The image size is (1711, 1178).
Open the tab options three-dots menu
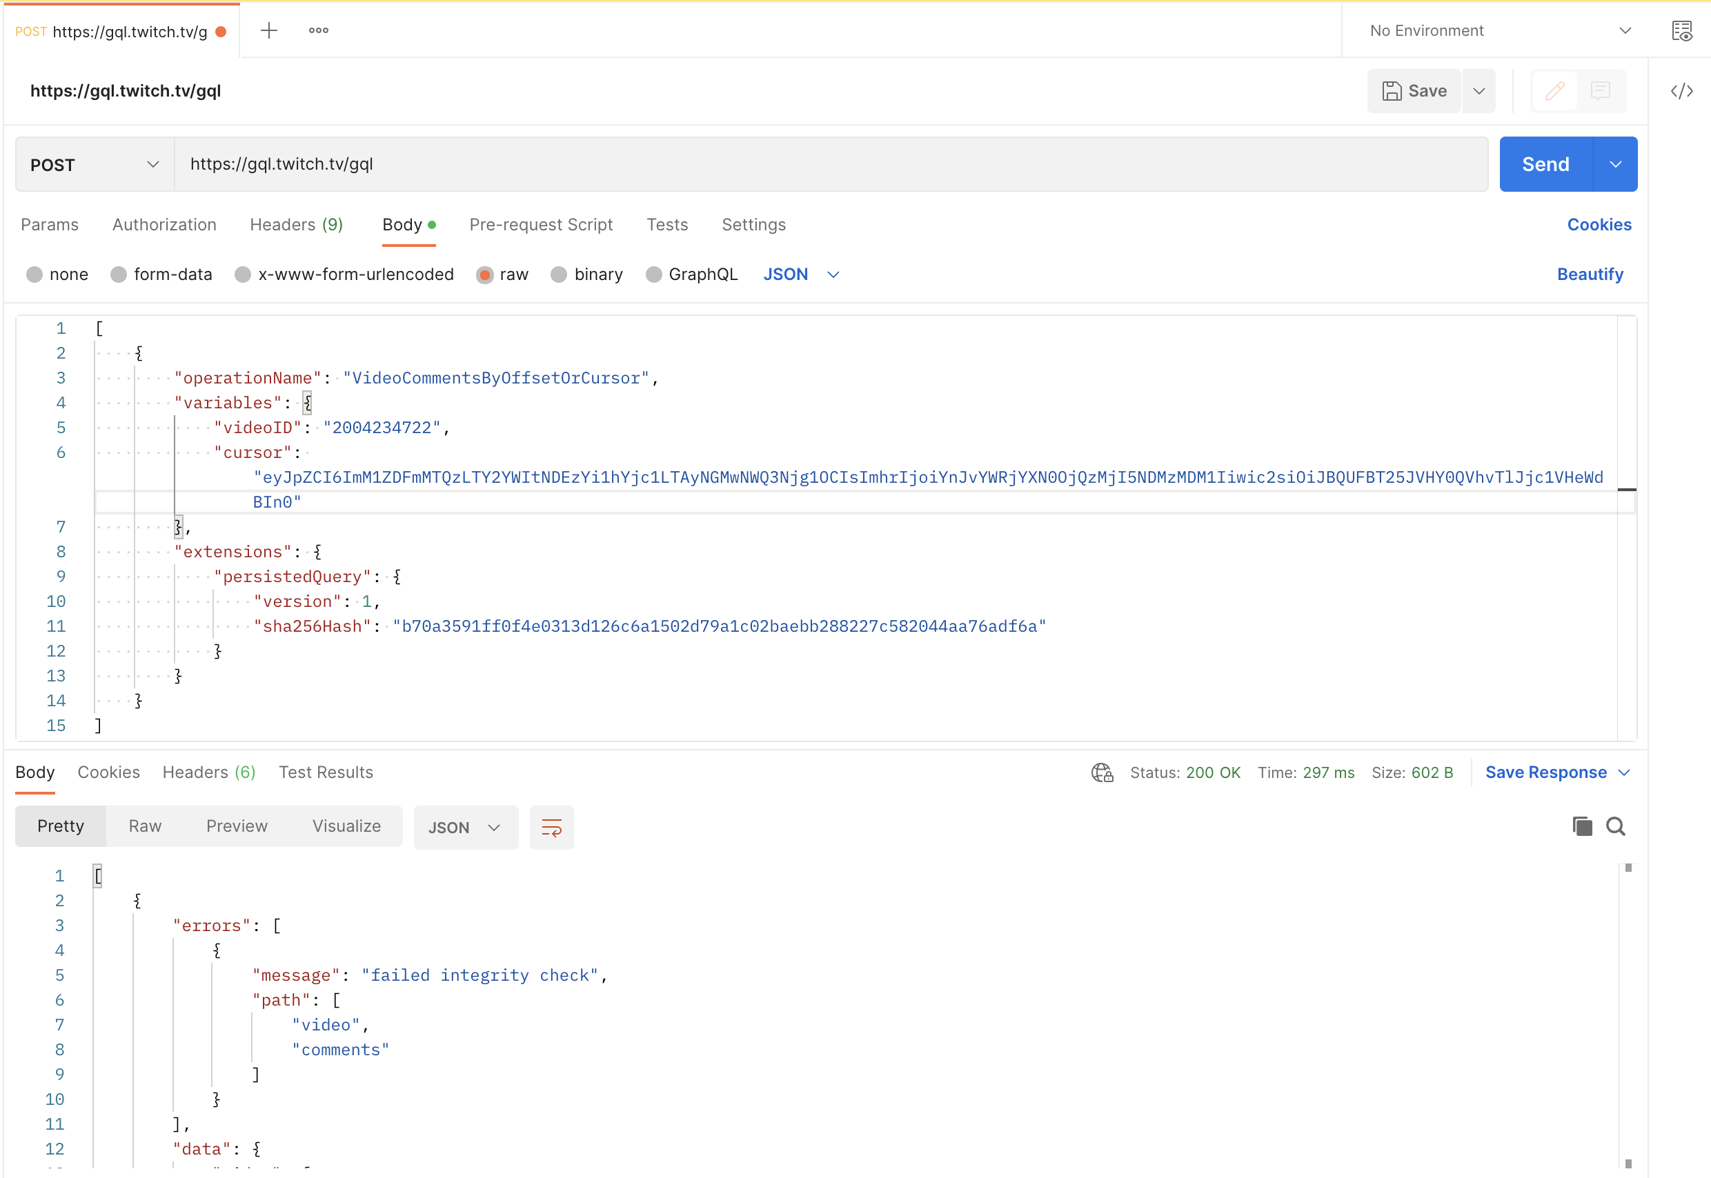tap(318, 30)
